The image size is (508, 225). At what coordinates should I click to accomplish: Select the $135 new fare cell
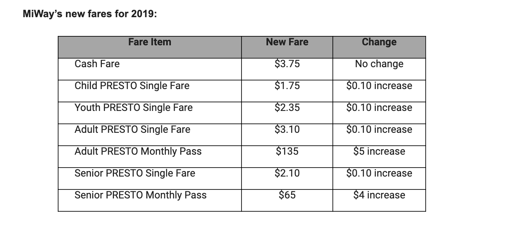[x=287, y=152]
